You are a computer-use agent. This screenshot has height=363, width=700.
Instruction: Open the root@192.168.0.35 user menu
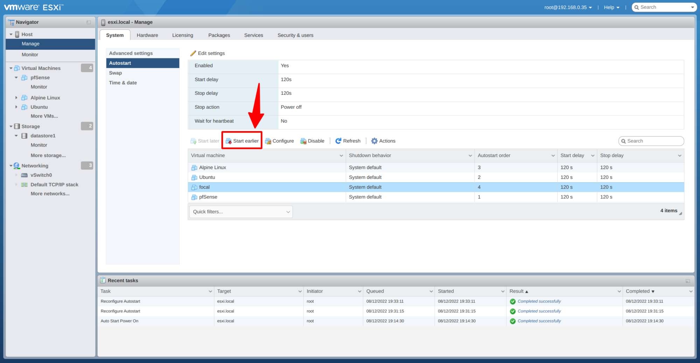tap(568, 7)
